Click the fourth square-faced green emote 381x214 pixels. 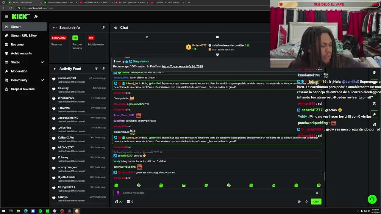pos(184,185)
